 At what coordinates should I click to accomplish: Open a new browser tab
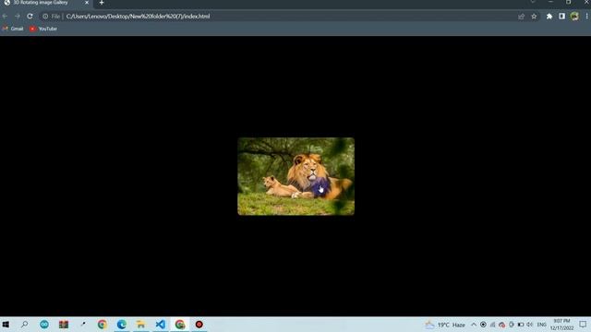[102, 3]
